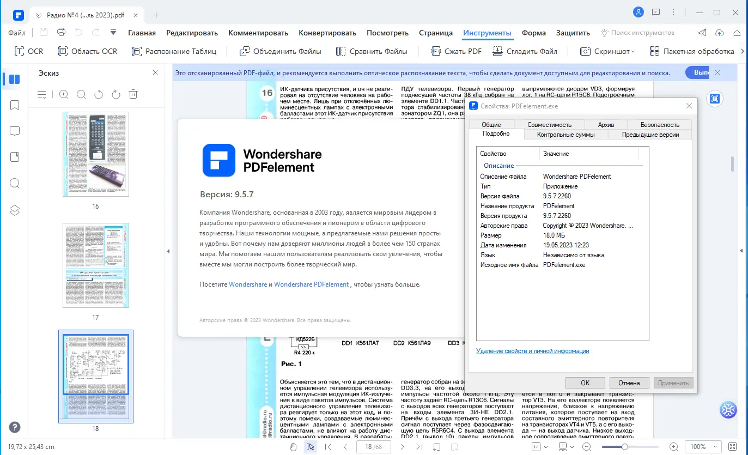Open Пакетная обработка batch processing
Screen dimensions: 748x455
[x=692, y=51]
